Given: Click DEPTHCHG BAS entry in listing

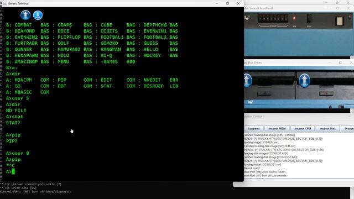Looking at the screenshot, I should click(x=161, y=25).
